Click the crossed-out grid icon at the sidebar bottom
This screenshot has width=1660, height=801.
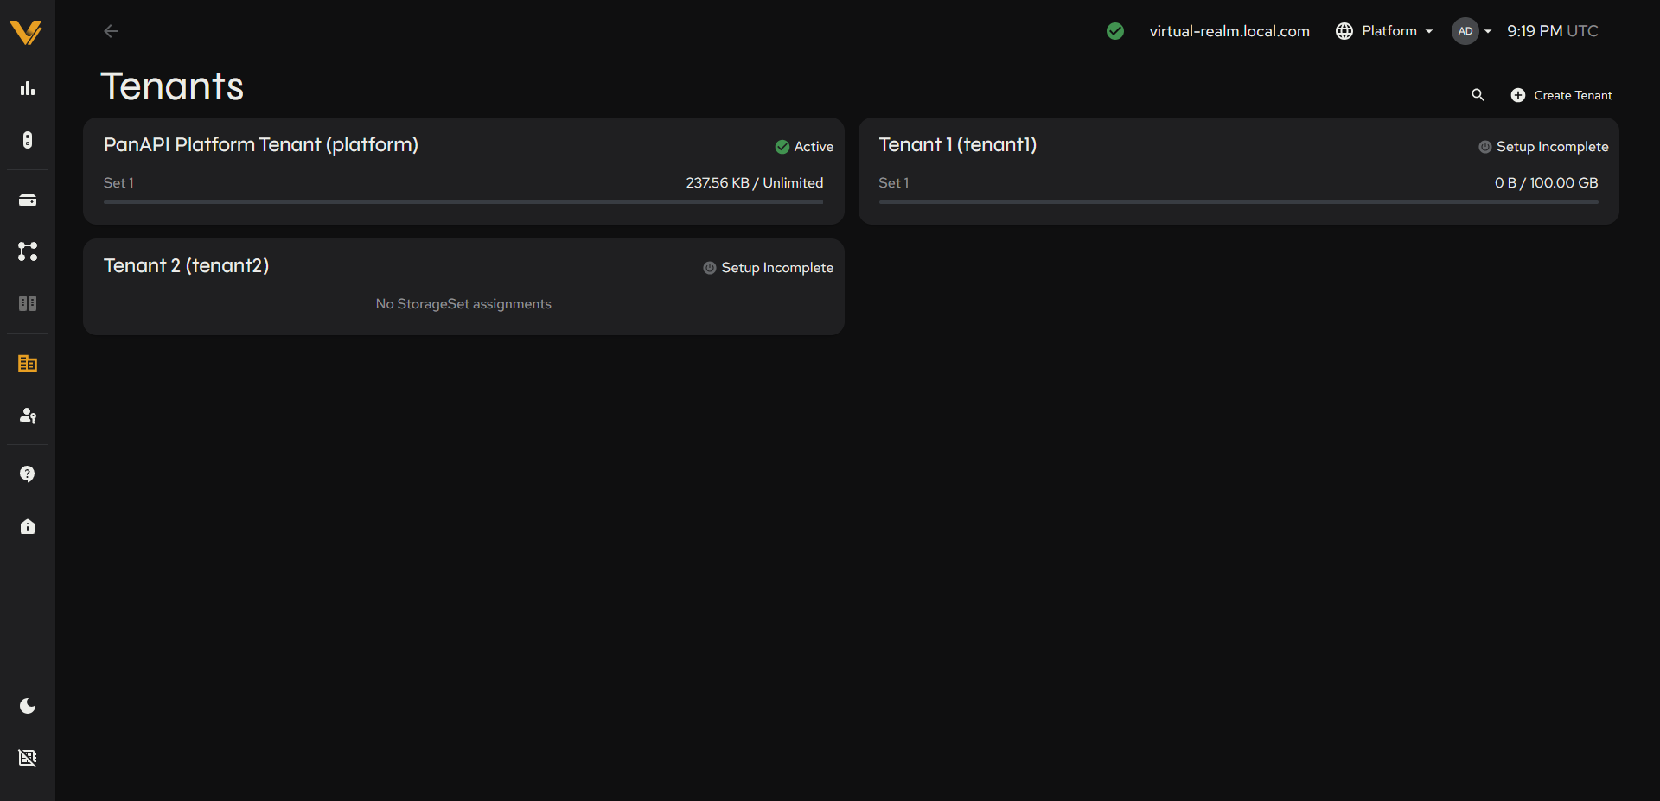pyautogui.click(x=28, y=758)
